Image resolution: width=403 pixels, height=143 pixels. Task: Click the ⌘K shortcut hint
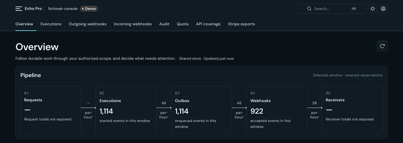click(x=354, y=9)
